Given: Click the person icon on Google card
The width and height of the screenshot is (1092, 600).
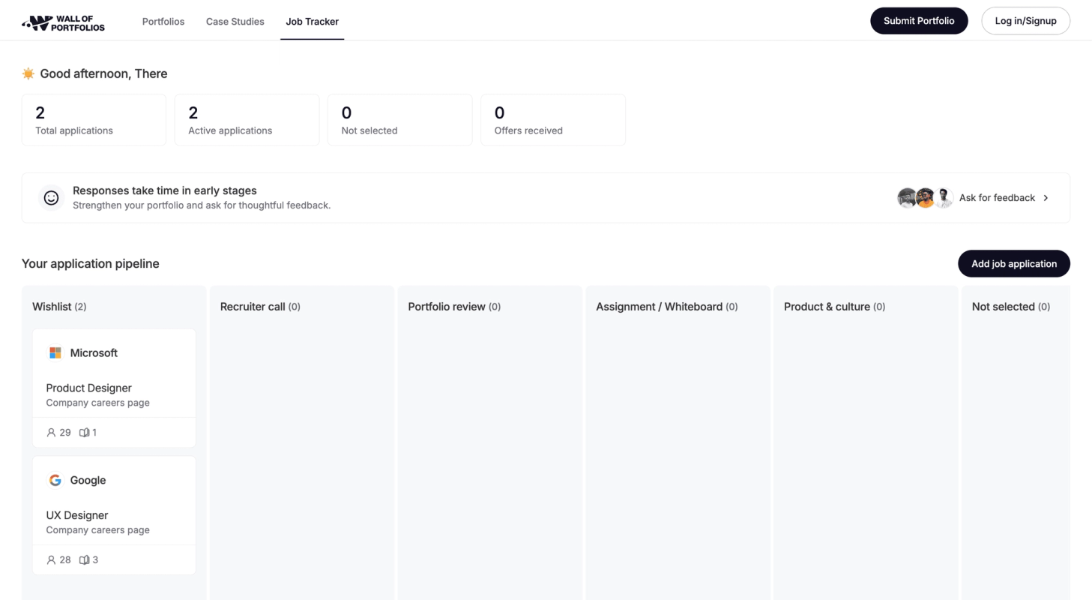Looking at the screenshot, I should [51, 560].
